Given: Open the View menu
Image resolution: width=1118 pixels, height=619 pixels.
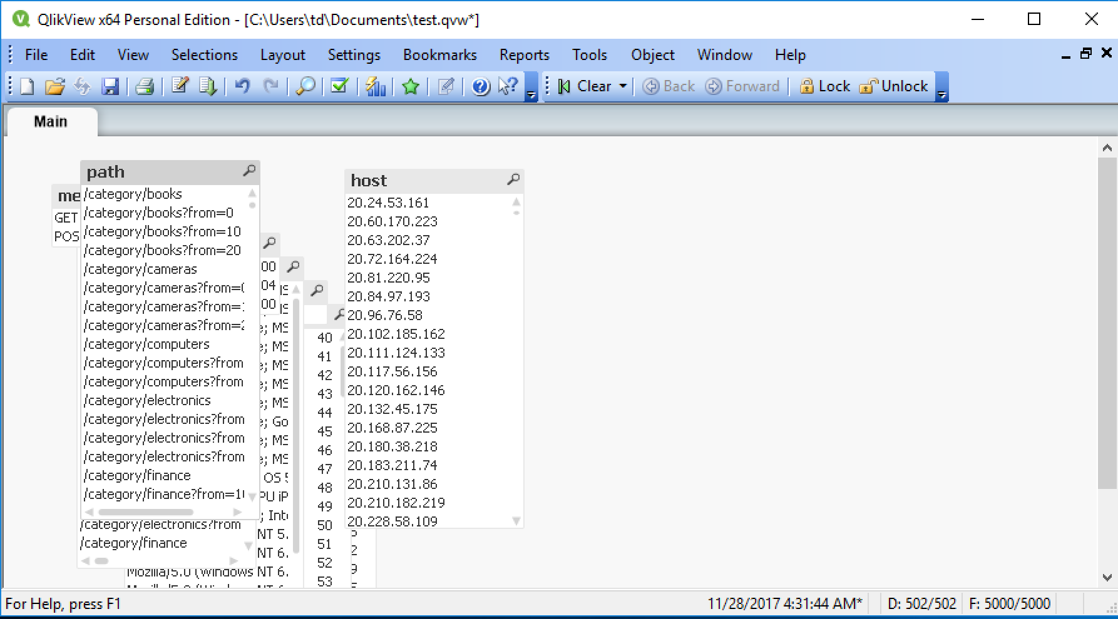Looking at the screenshot, I should click(x=133, y=55).
